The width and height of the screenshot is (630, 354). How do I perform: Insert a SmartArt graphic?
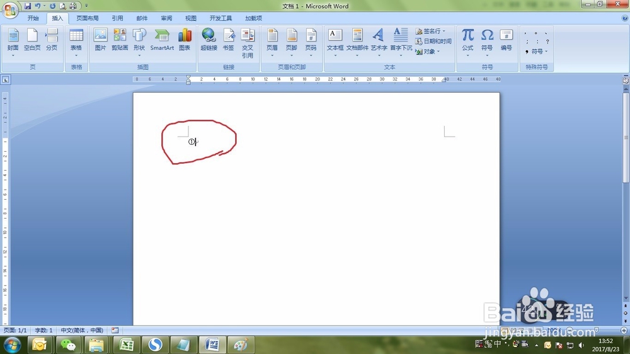point(162,40)
